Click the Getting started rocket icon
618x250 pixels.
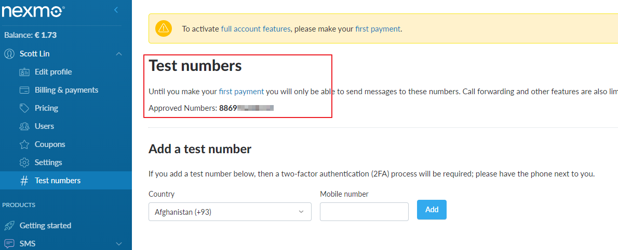pyautogui.click(x=9, y=226)
